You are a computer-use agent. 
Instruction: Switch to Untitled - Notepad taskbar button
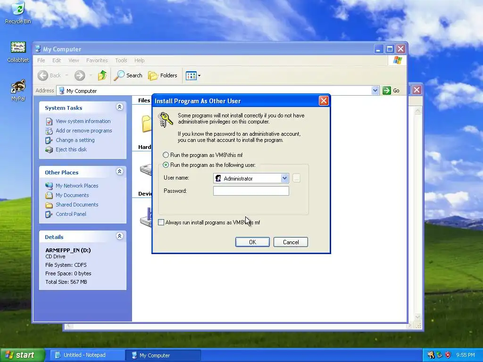coord(87,355)
